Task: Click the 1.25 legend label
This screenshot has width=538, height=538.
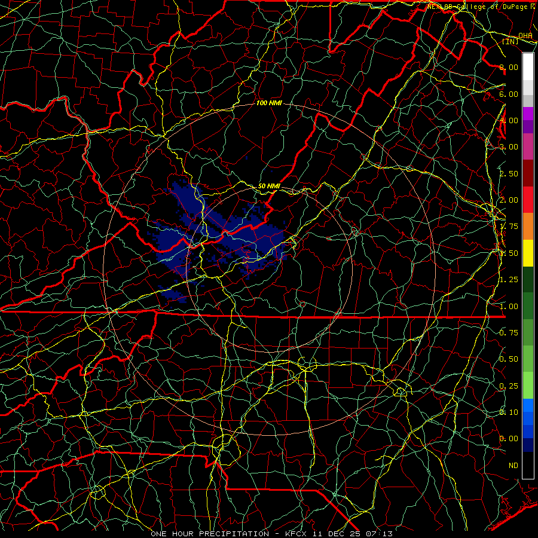Action: [509, 280]
